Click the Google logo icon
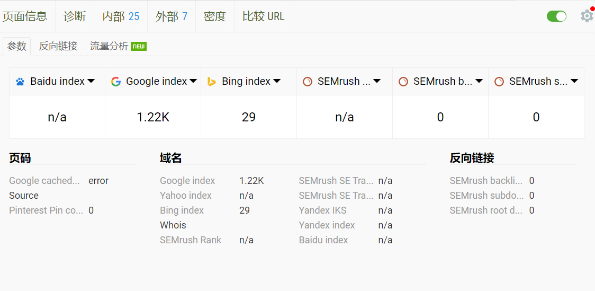 pos(116,81)
